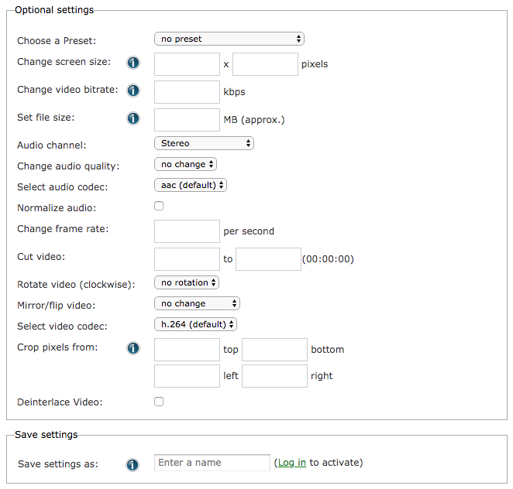The image size is (513, 489).
Task: Toggle the Deinterlace Video checkbox
Action: 159,402
